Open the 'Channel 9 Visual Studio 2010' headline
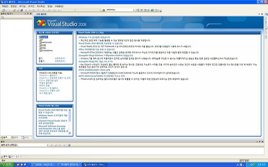Screen dimensions: 268x167 pyautogui.click(x=52, y=122)
